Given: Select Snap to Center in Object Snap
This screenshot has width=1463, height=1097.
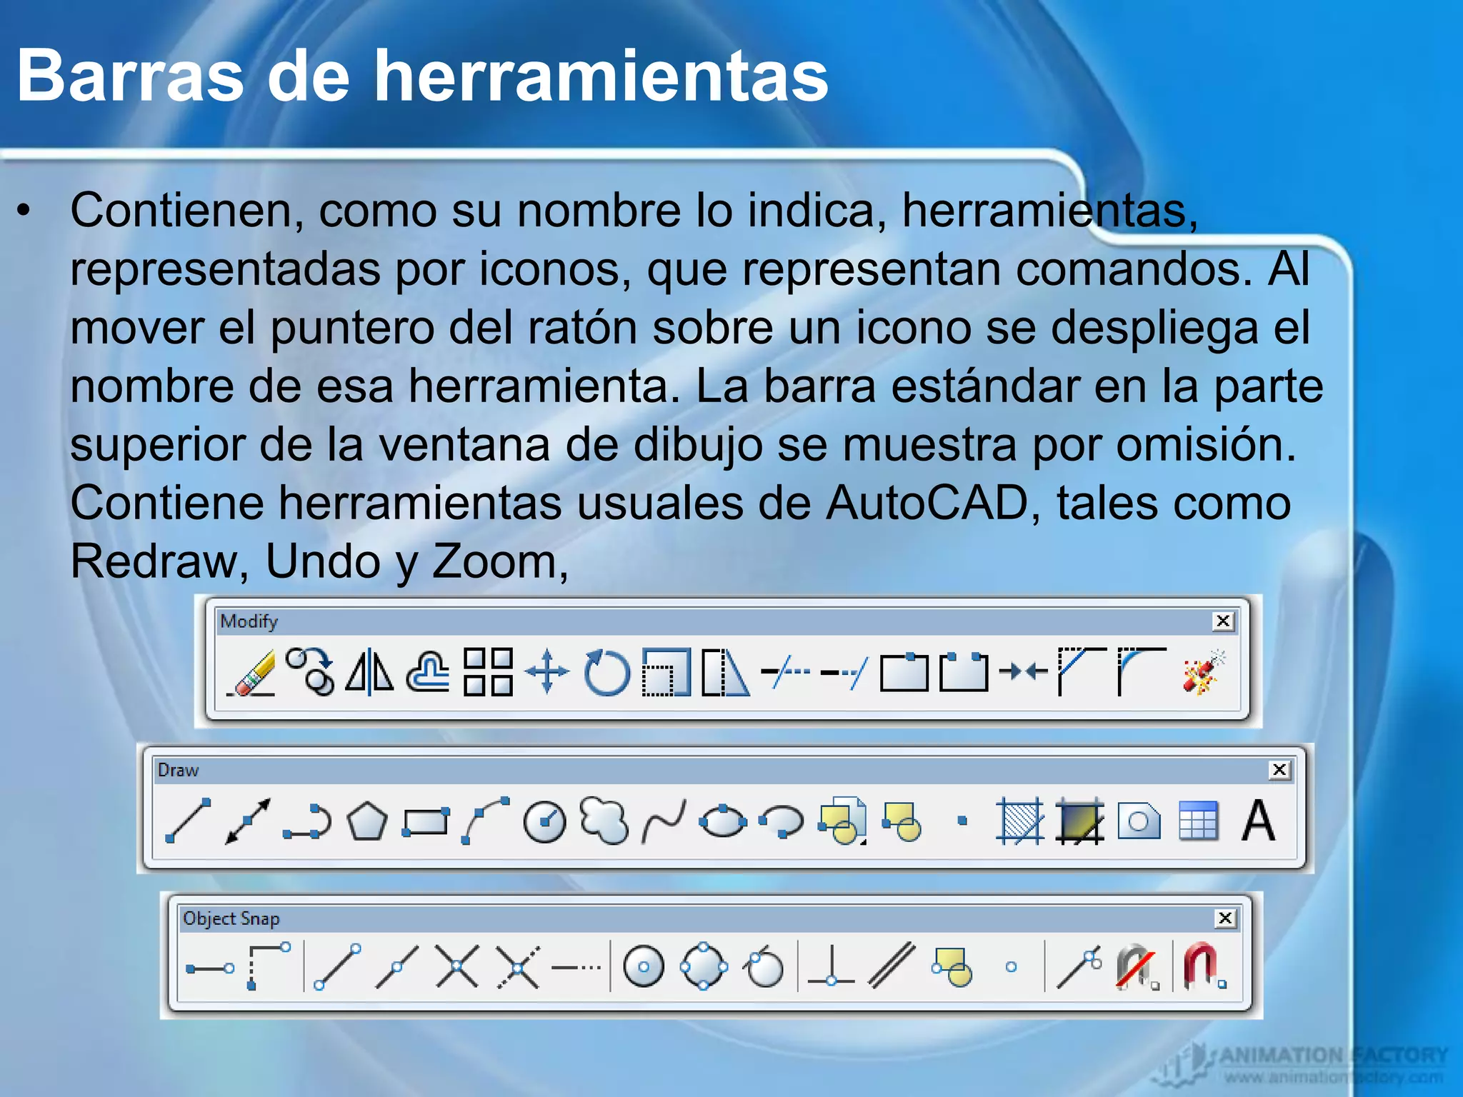Looking at the screenshot, I should [644, 966].
